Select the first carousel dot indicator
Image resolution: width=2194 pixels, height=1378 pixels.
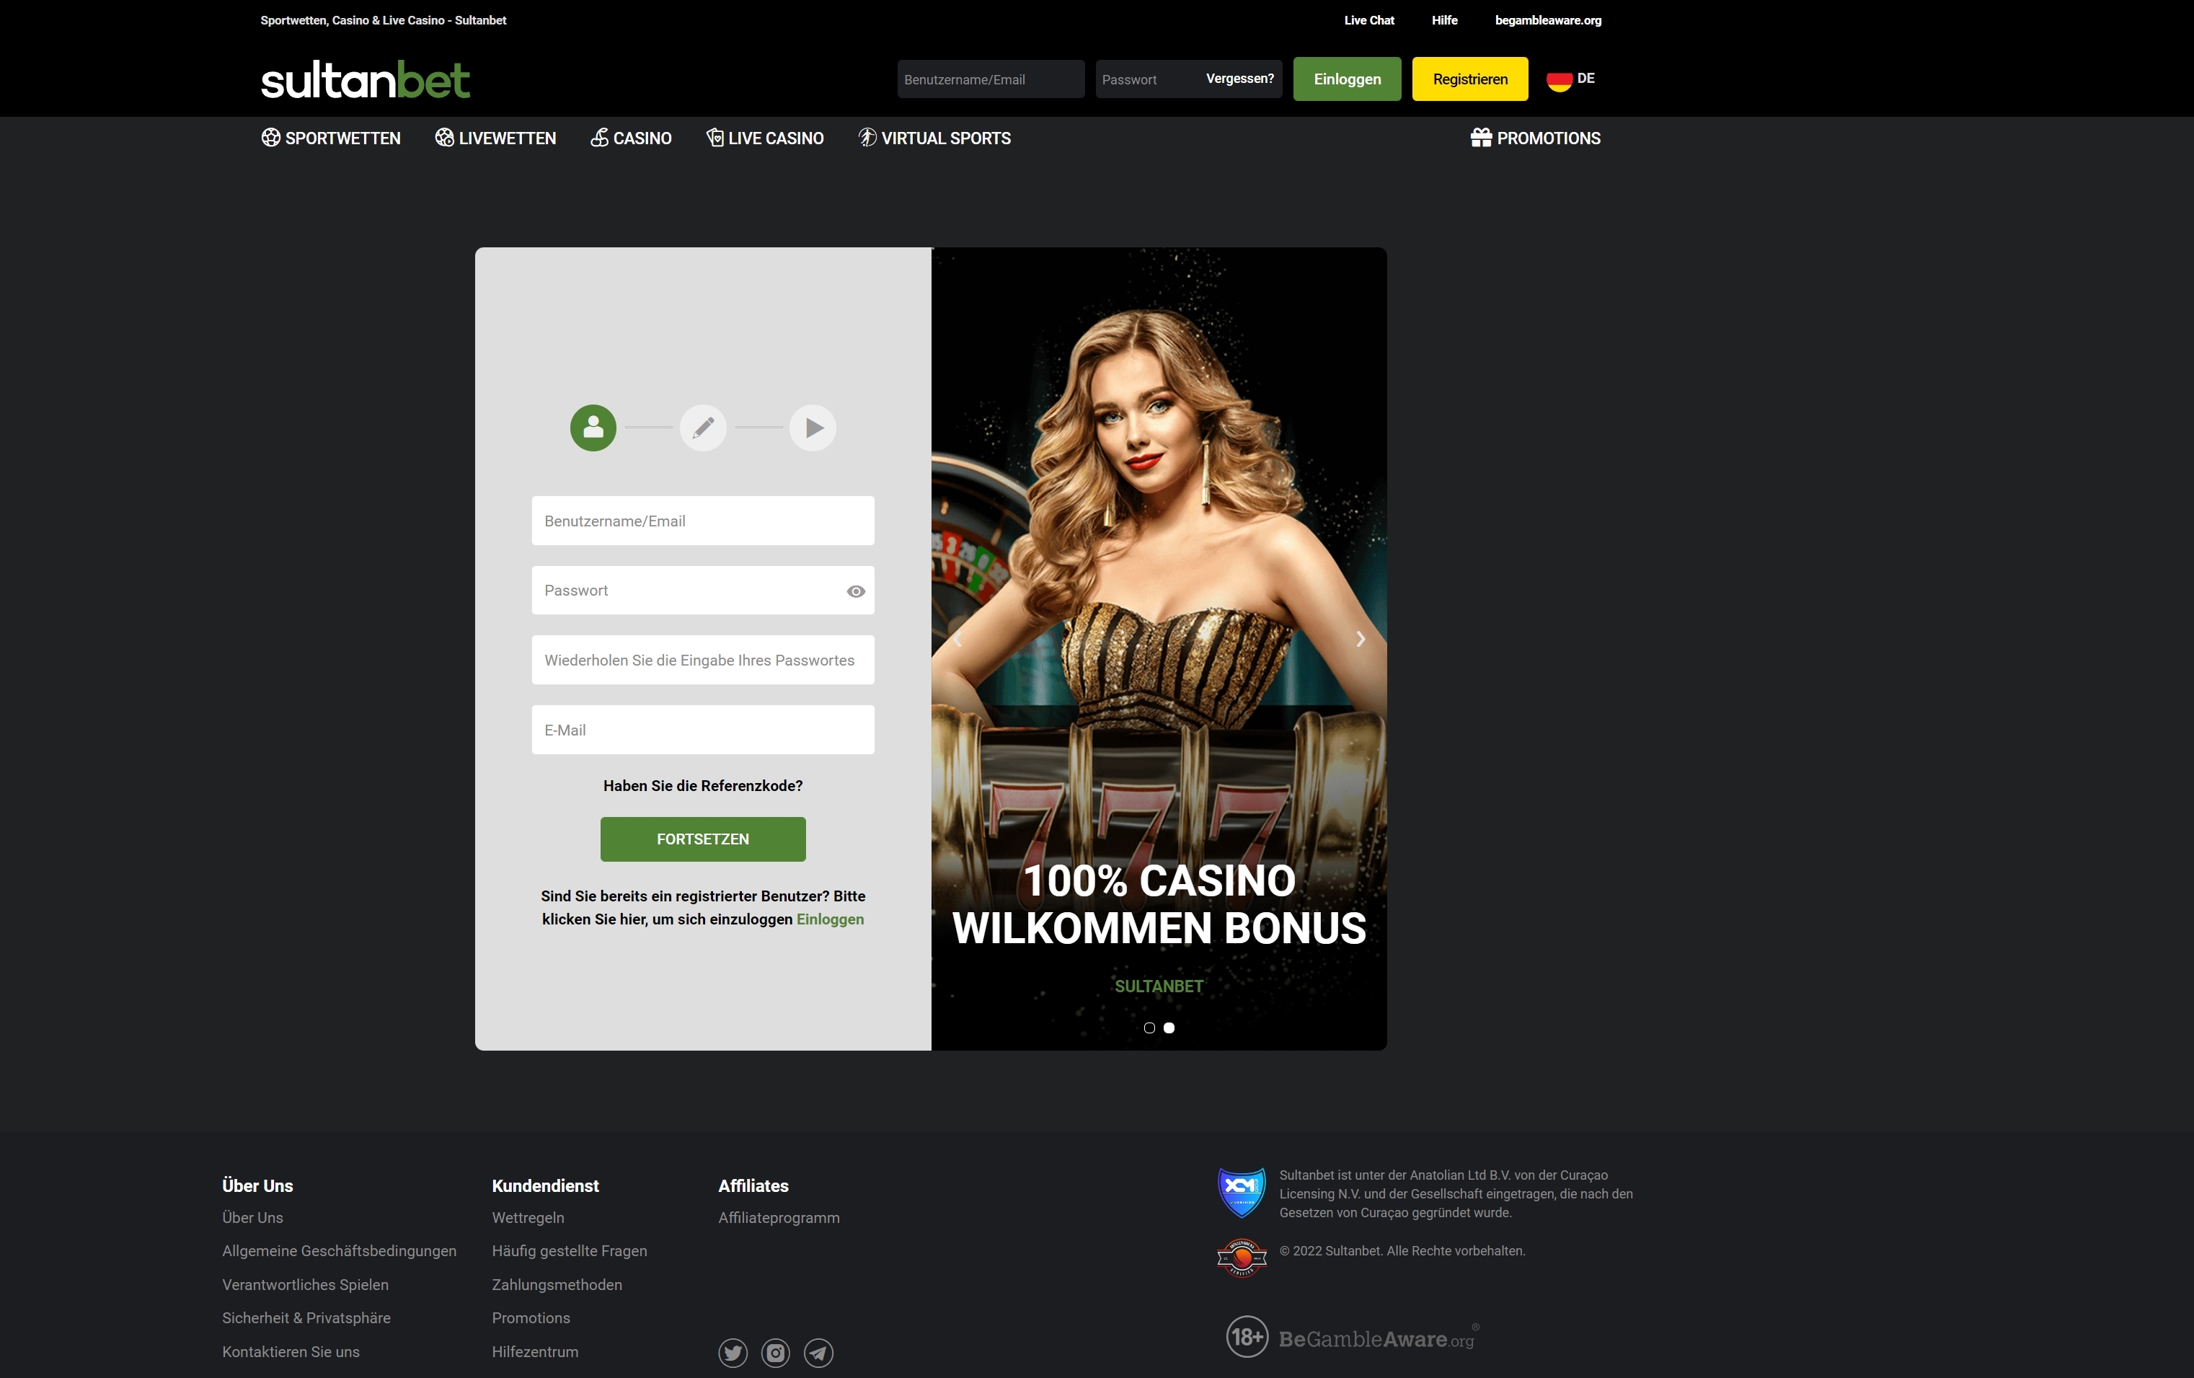tap(1149, 1028)
